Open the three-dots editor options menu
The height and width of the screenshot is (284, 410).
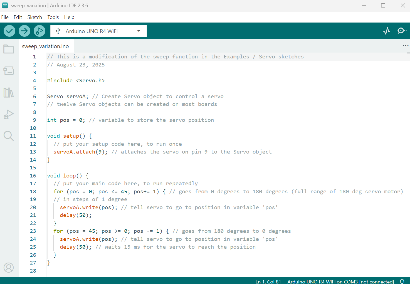point(405,46)
